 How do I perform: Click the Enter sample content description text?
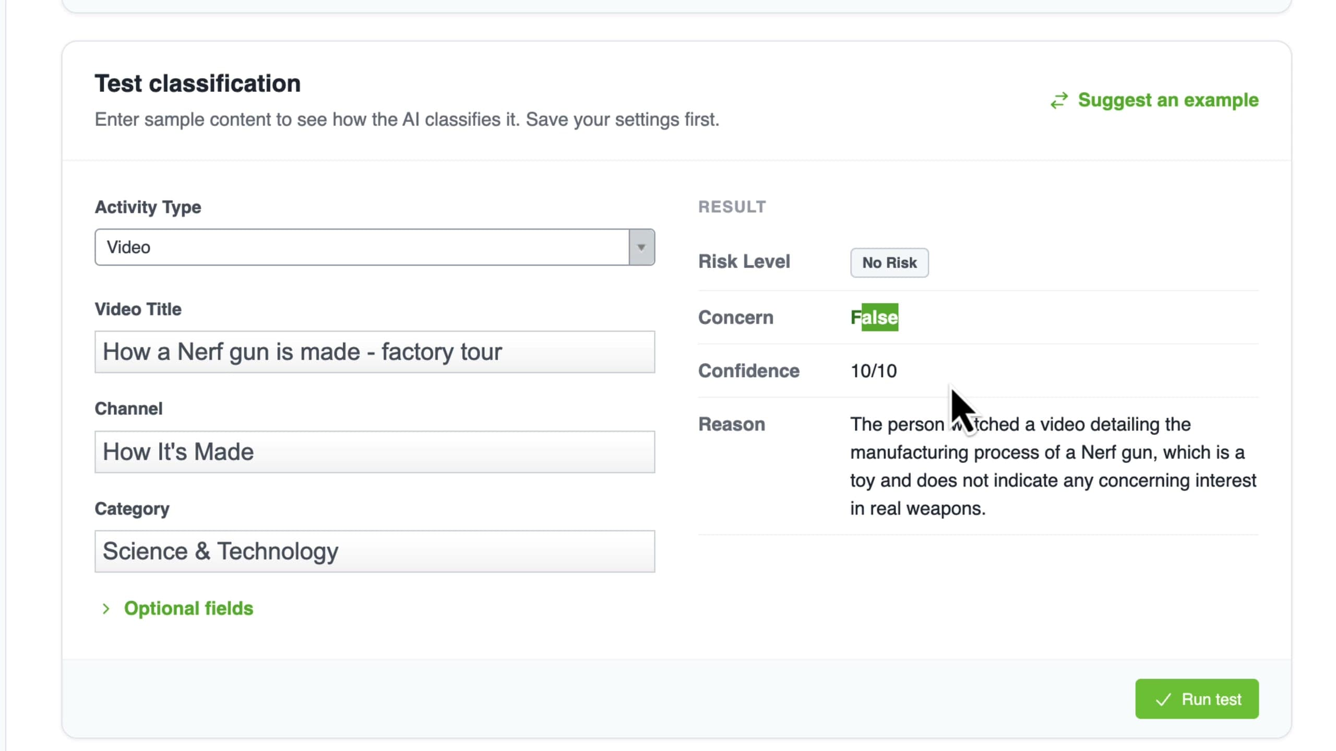407,119
